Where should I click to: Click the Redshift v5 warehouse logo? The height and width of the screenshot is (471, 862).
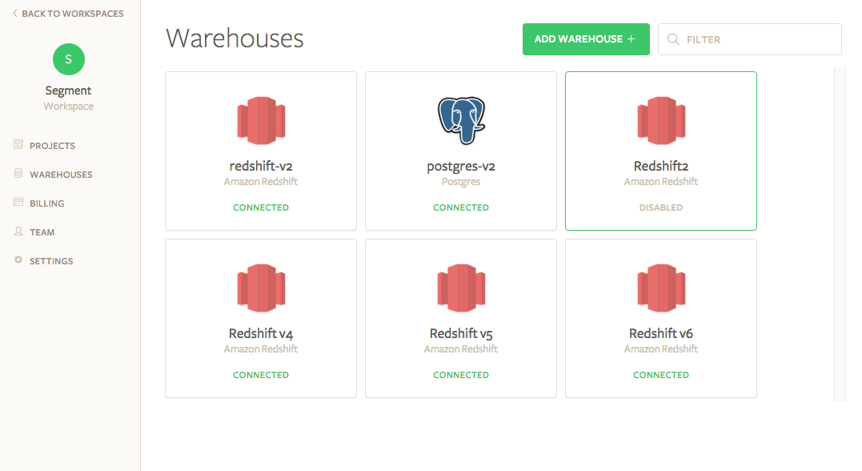coord(461,288)
